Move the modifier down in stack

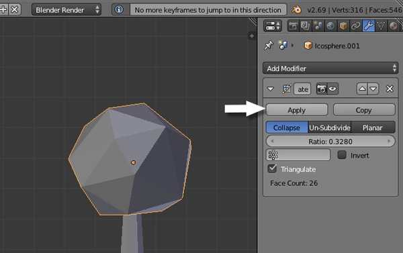(x=373, y=89)
